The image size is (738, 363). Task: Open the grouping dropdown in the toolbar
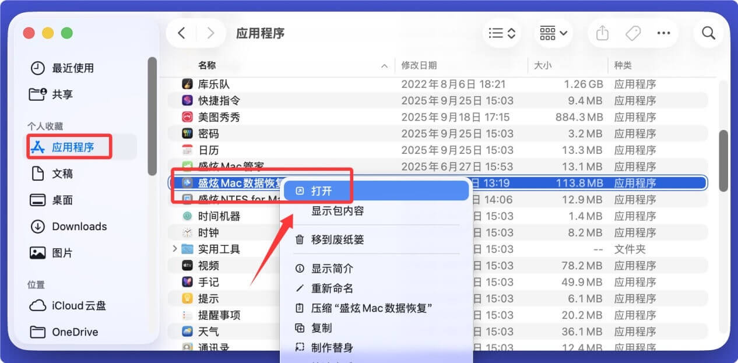[x=552, y=33]
